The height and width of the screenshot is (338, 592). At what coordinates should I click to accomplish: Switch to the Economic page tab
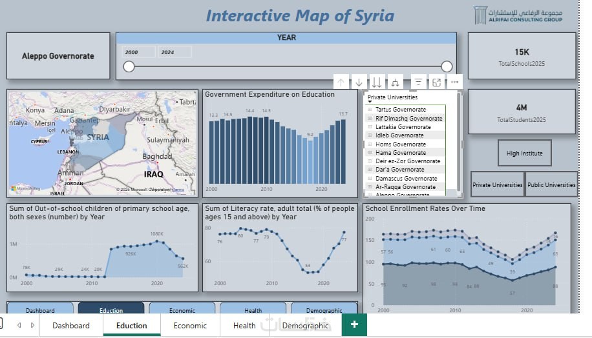[x=190, y=326]
